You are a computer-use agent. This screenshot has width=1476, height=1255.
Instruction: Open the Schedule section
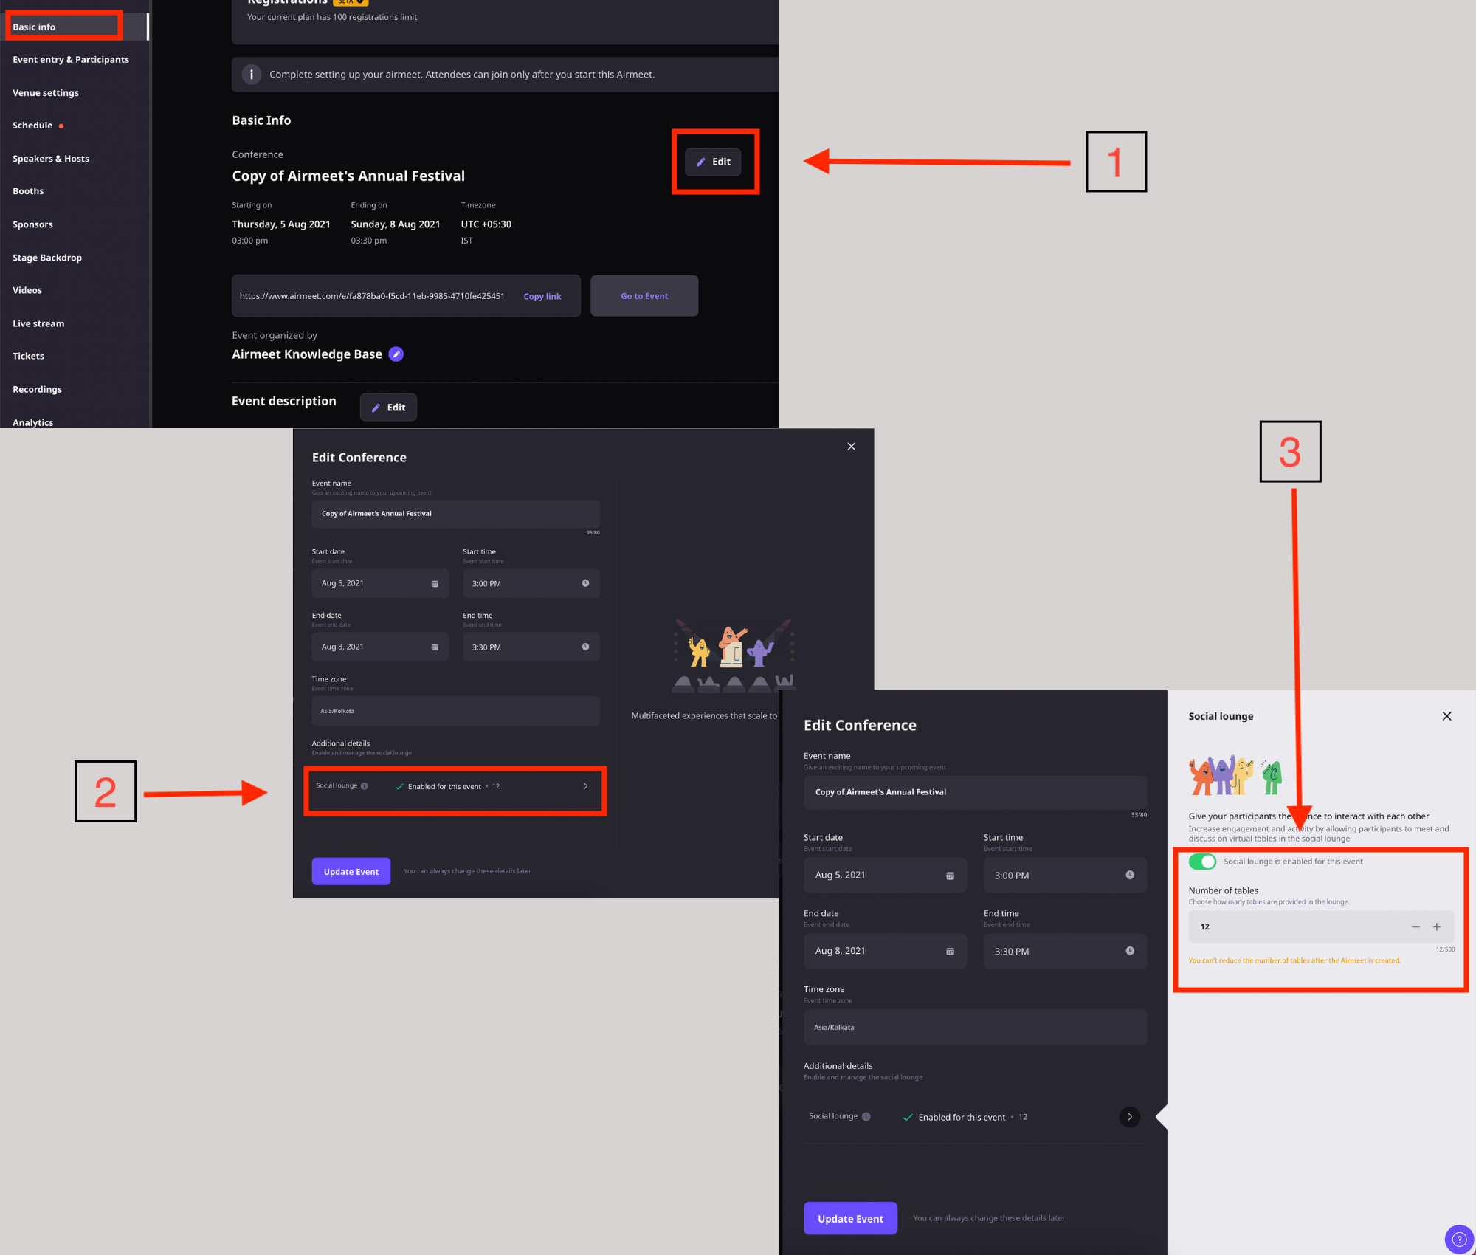[x=32, y=125]
